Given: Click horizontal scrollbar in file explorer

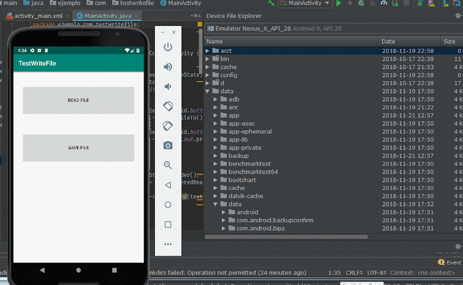Looking at the screenshot, I should [287, 237].
